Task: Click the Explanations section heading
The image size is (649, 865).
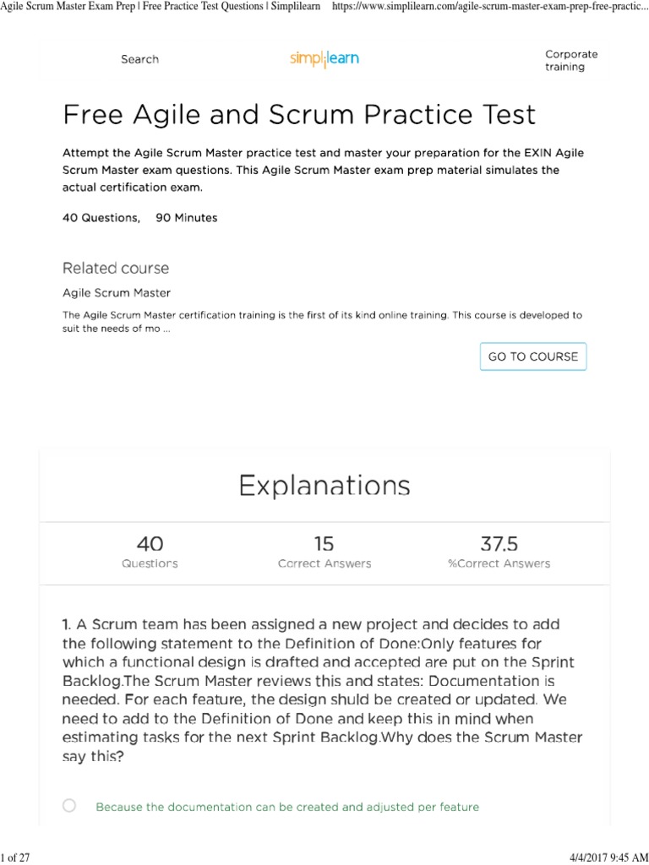Action: point(324,486)
